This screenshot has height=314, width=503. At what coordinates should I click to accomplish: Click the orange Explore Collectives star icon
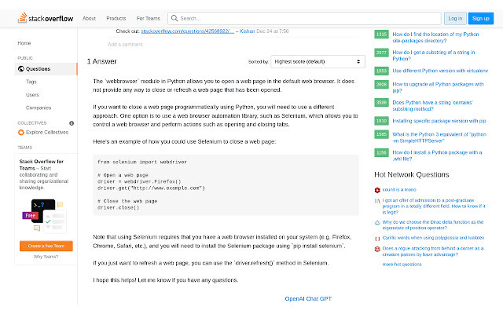[x=20, y=132]
